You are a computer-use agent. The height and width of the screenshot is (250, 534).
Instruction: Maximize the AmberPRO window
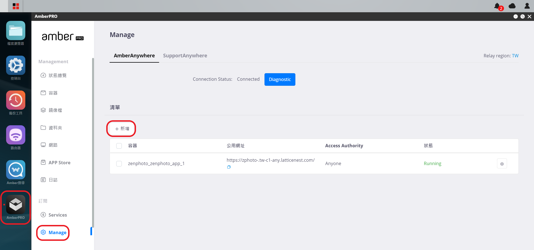pos(523,17)
